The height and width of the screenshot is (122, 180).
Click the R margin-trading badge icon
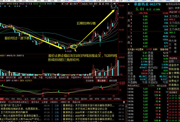[x=129, y=4]
